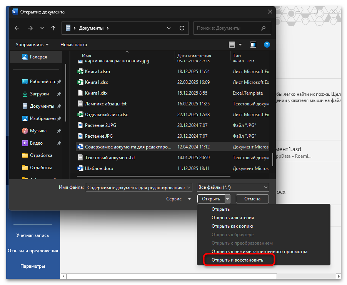347x285 pixels.
Task: Expand the recent locations chevron
Action: pyautogui.click(x=42, y=28)
